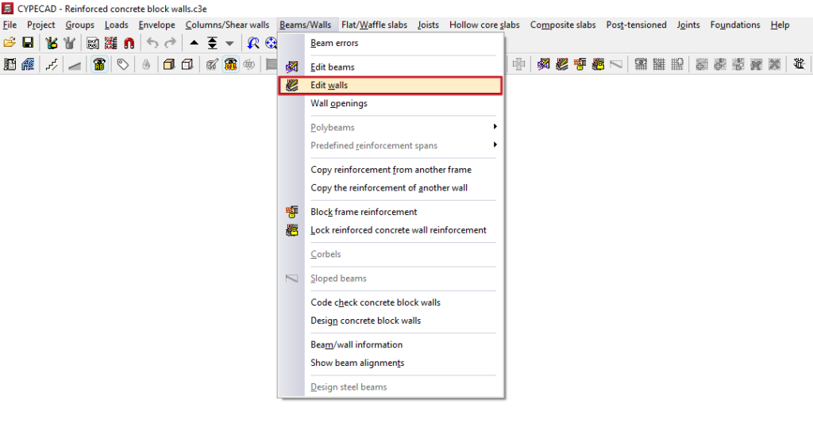Click the solid 3D cube view icon
The width and height of the screenshot is (813, 427).
tap(168, 64)
